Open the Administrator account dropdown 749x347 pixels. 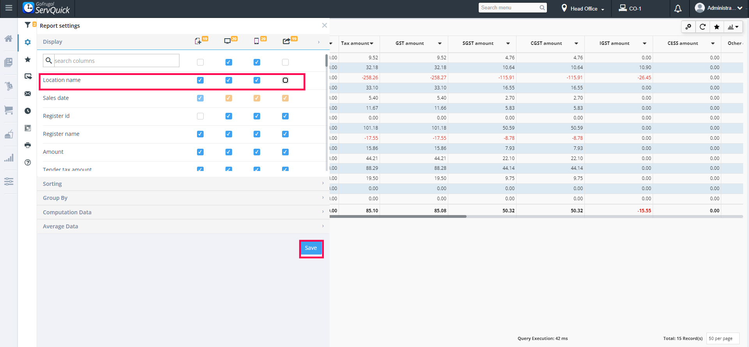(719, 8)
